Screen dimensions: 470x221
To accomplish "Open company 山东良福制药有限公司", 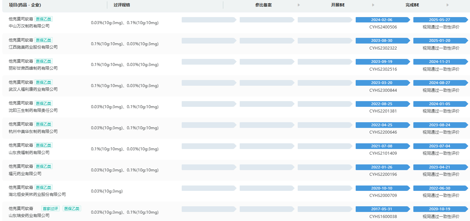I will (x=29, y=153).
